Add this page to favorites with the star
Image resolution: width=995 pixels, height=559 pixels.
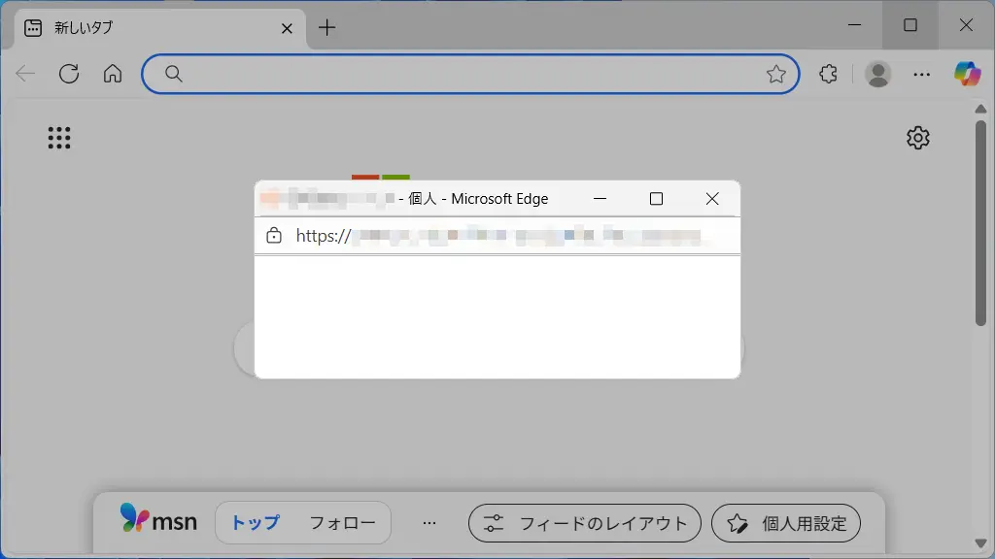pyautogui.click(x=775, y=74)
